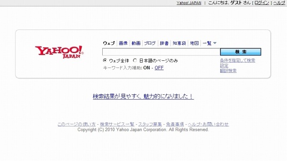Open 条件を指定して検索 advanced search link
The image size is (287, 161).
238,60
